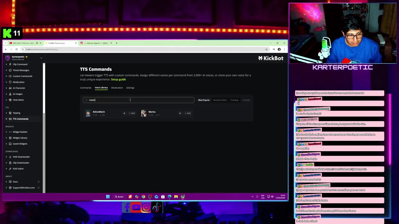Open VOD Downloader in the sidebar
The height and width of the screenshot is (224, 399).
[x=21, y=157]
